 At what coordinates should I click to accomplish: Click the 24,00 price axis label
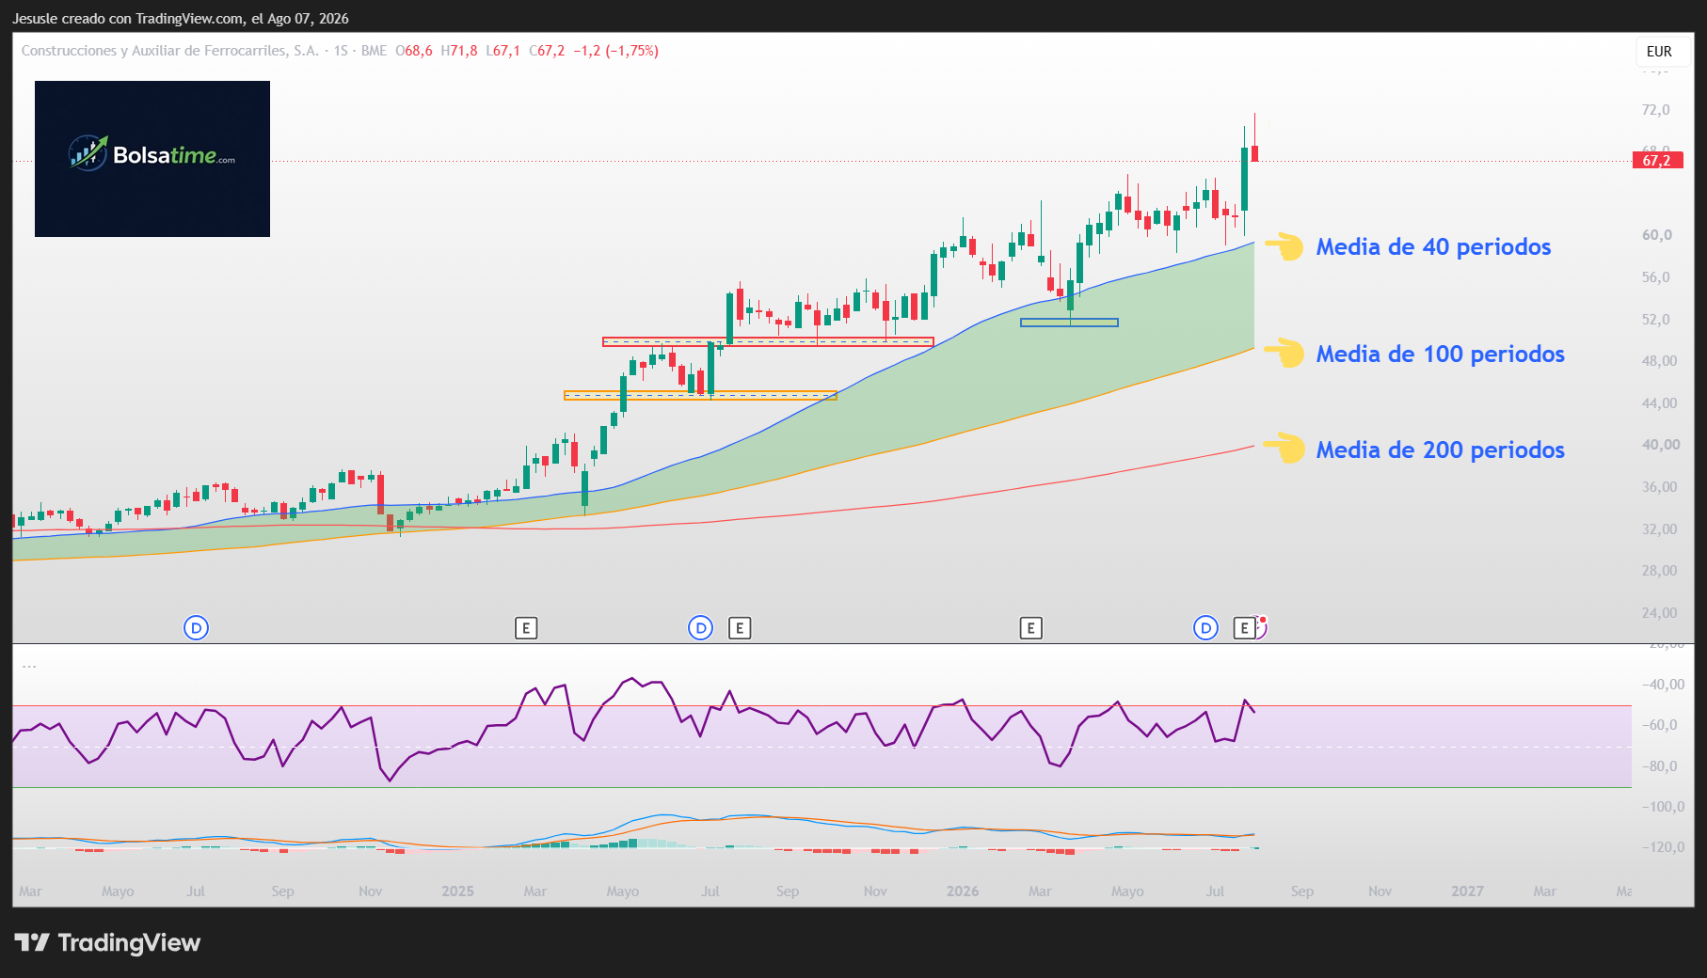click(1659, 613)
